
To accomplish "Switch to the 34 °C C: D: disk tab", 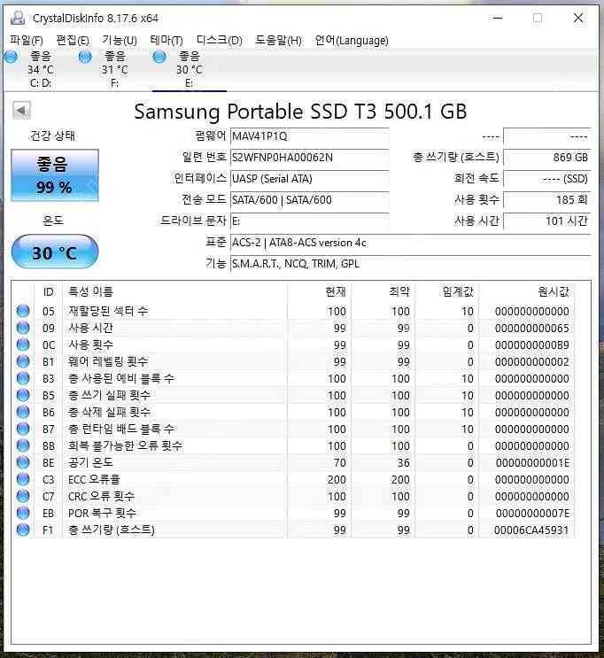I will click(x=41, y=70).
